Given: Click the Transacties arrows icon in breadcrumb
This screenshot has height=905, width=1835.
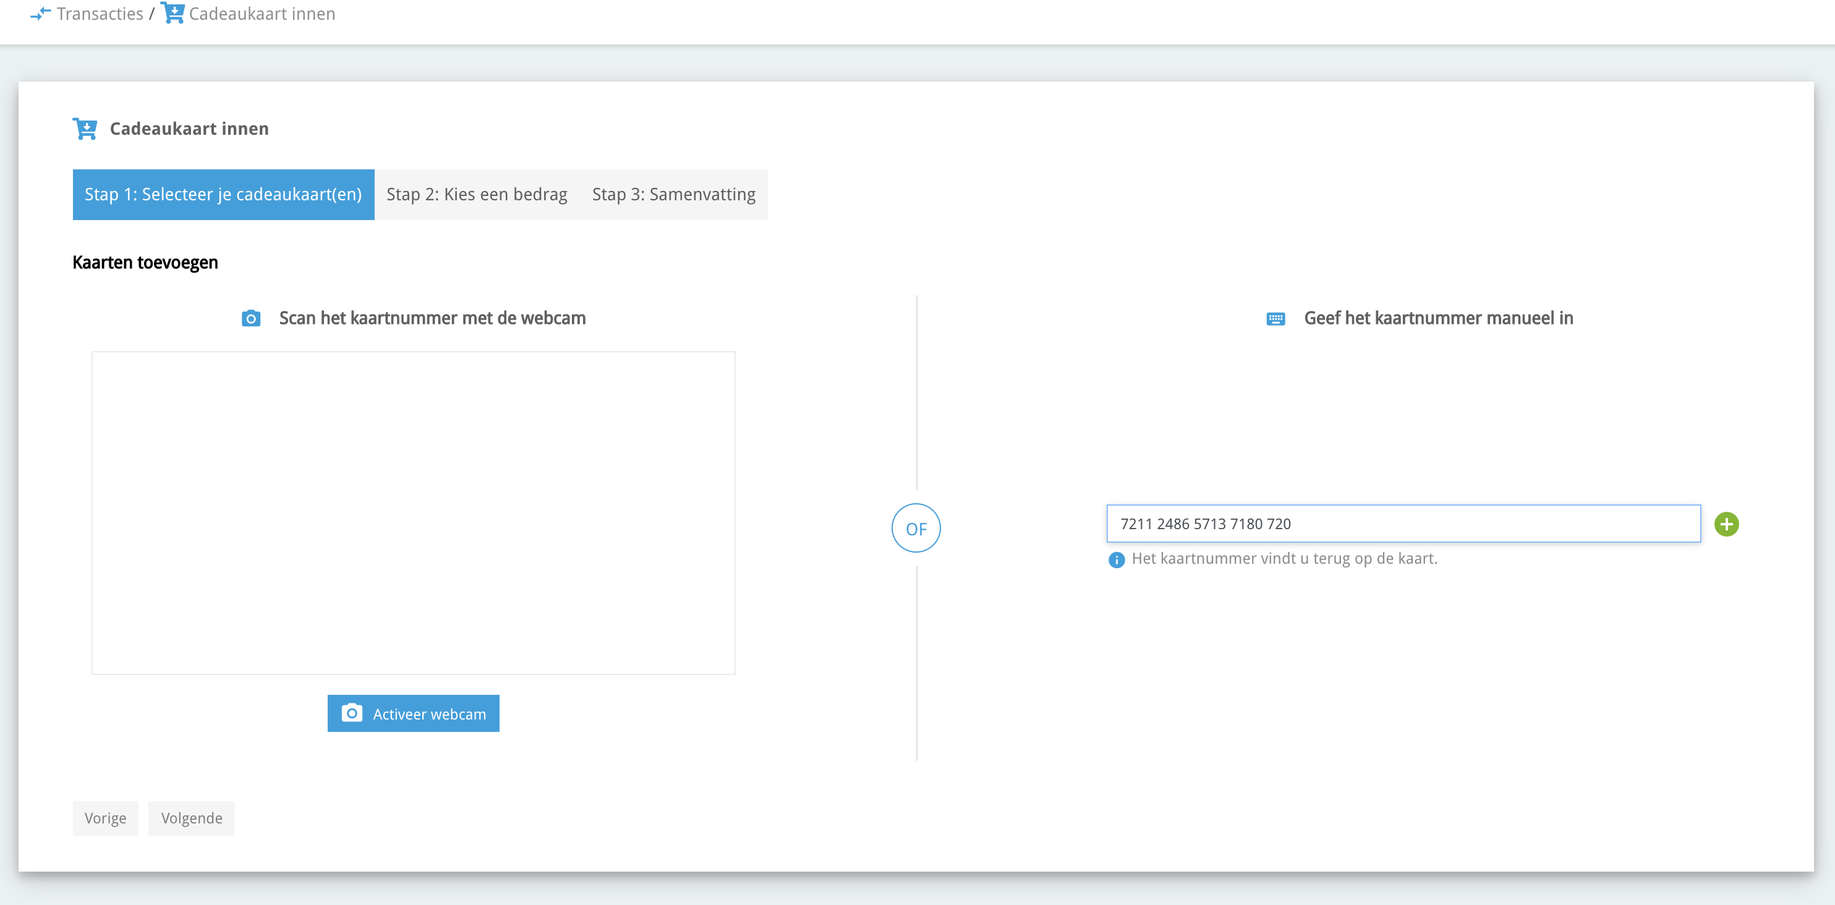Looking at the screenshot, I should [x=41, y=14].
